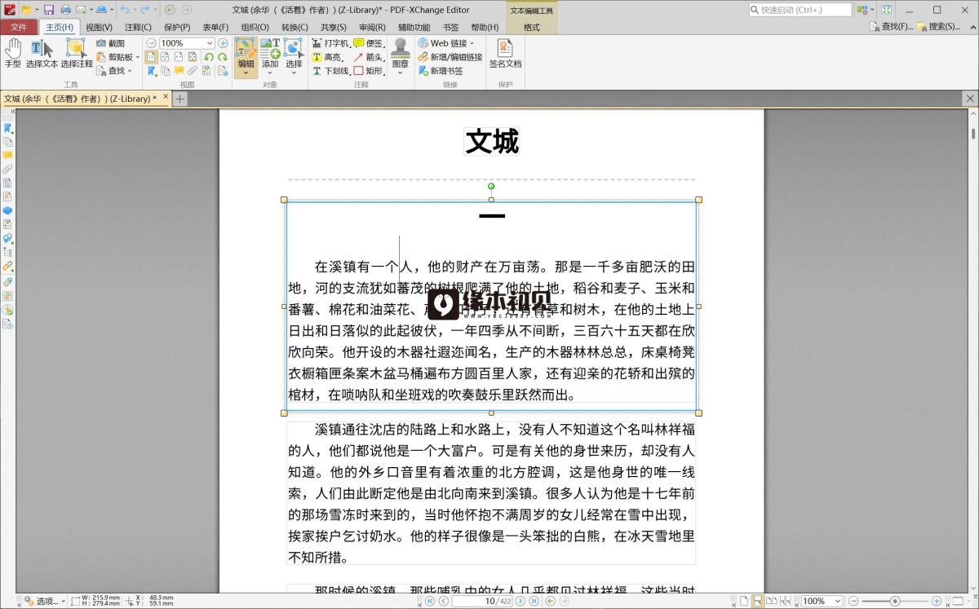Click the Save icon in quick access toolbar

pos(49,10)
